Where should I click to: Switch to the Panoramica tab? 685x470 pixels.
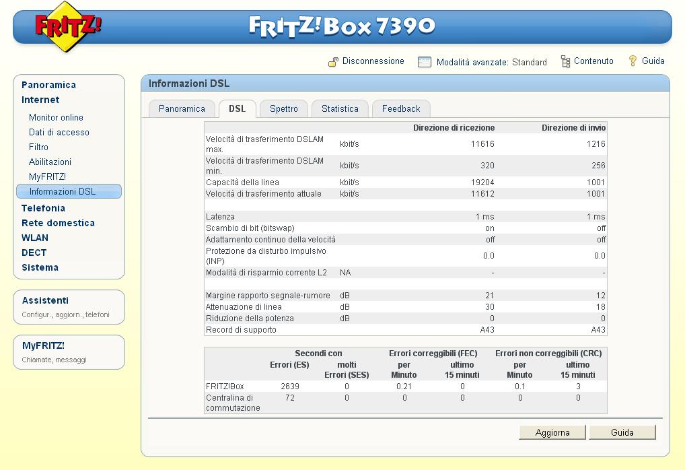(x=182, y=109)
